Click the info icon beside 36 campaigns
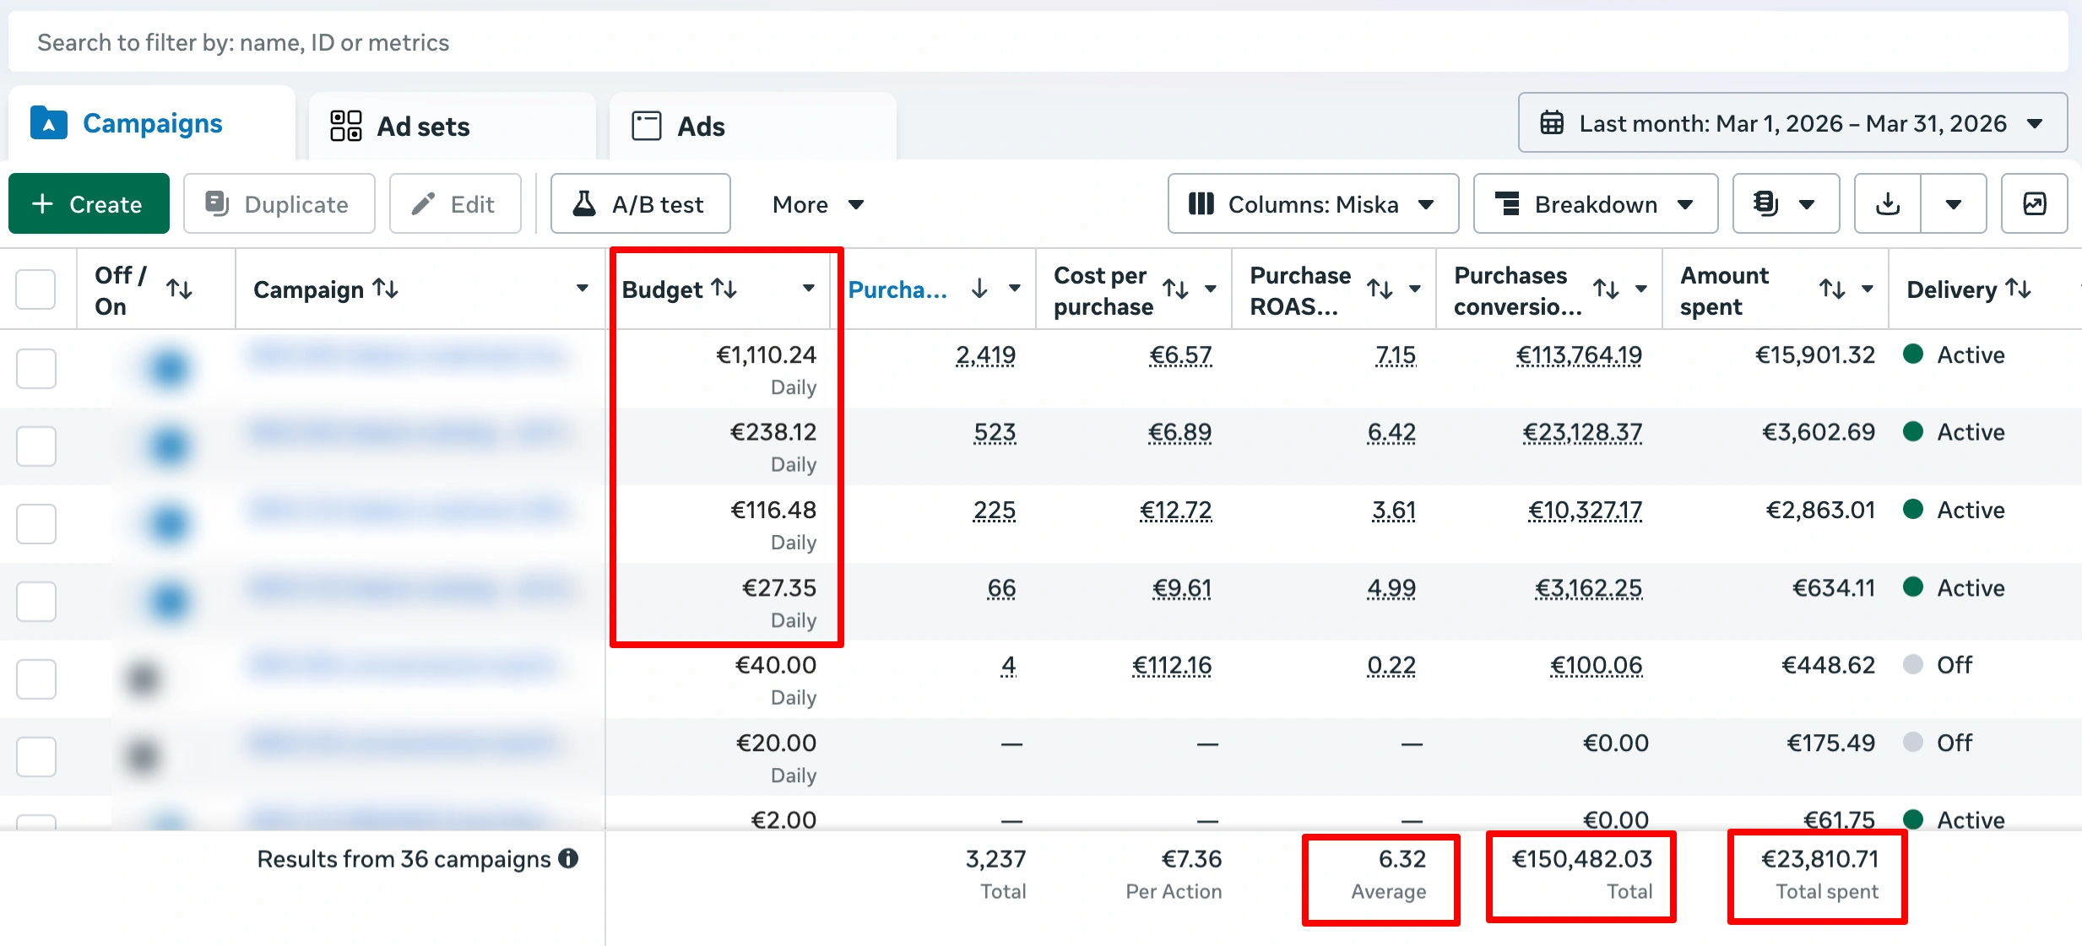 click(x=569, y=858)
